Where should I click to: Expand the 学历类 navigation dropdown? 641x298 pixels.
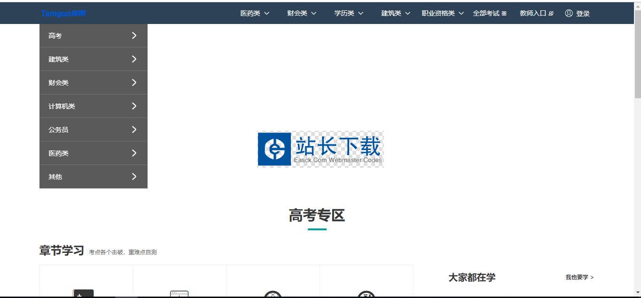click(349, 13)
